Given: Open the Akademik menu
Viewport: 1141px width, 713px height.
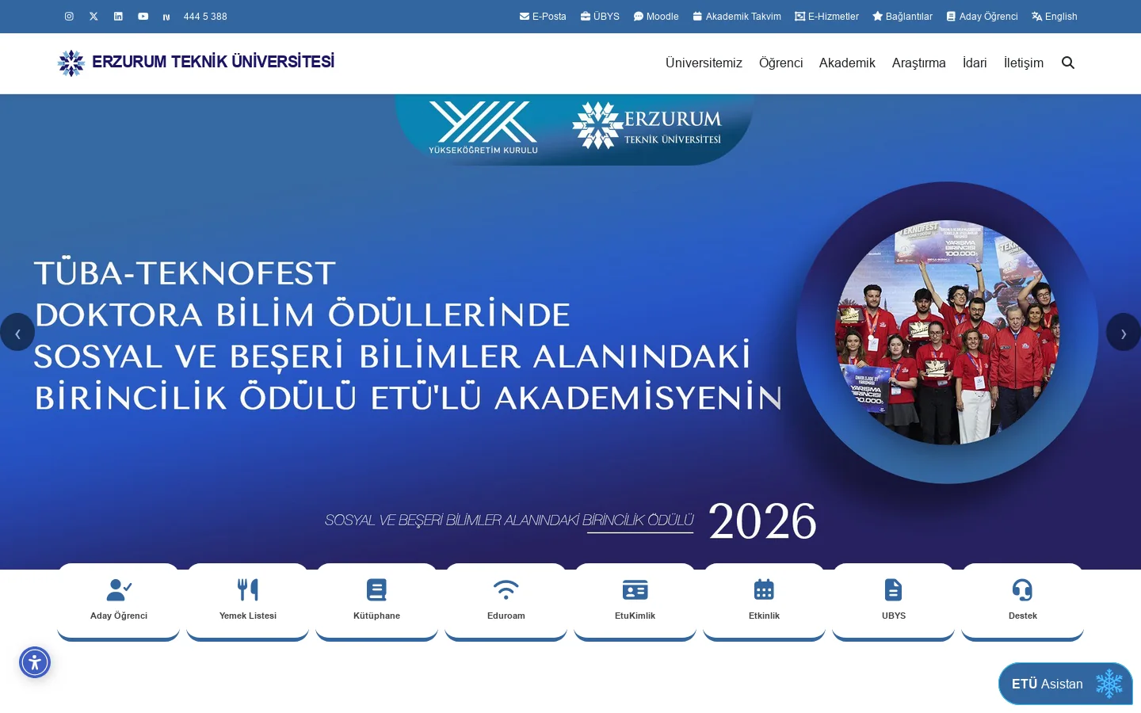Looking at the screenshot, I should pos(847,63).
